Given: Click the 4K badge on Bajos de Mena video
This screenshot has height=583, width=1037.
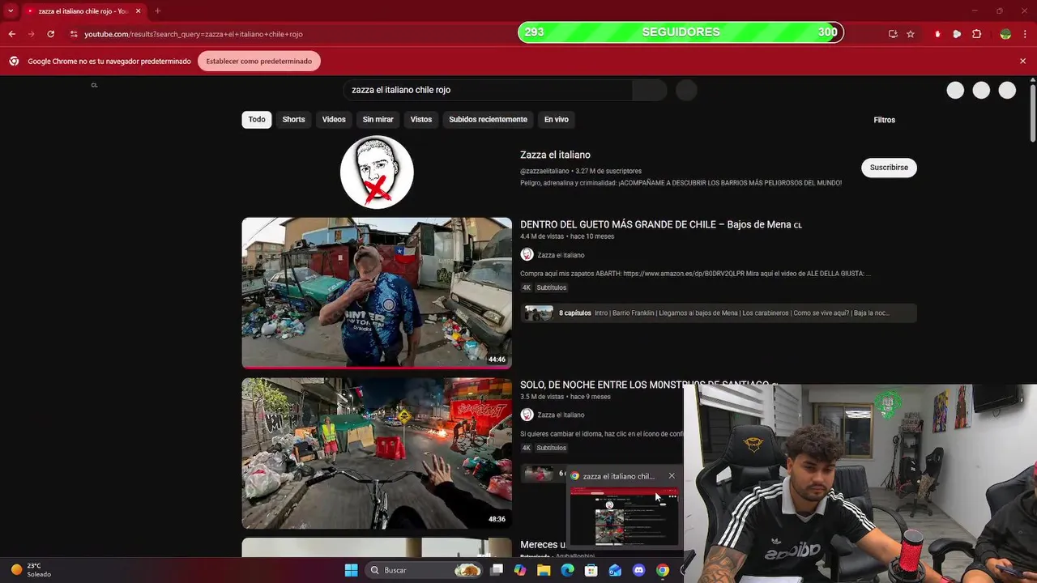Looking at the screenshot, I should click(x=526, y=287).
